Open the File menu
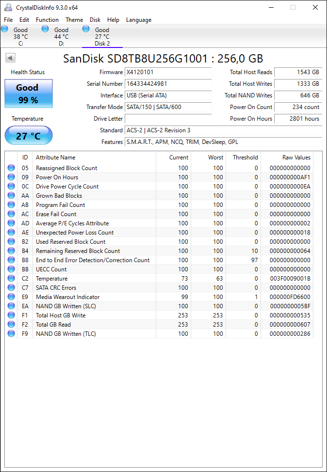327x472 pixels. [x=8, y=20]
